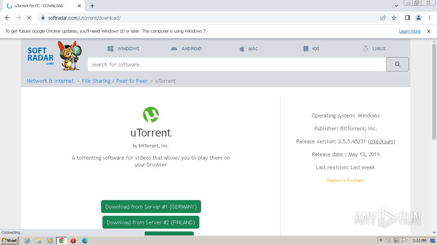The height and width of the screenshot is (245, 437).
Task: Click the address bar URL
Action: click(x=84, y=18)
